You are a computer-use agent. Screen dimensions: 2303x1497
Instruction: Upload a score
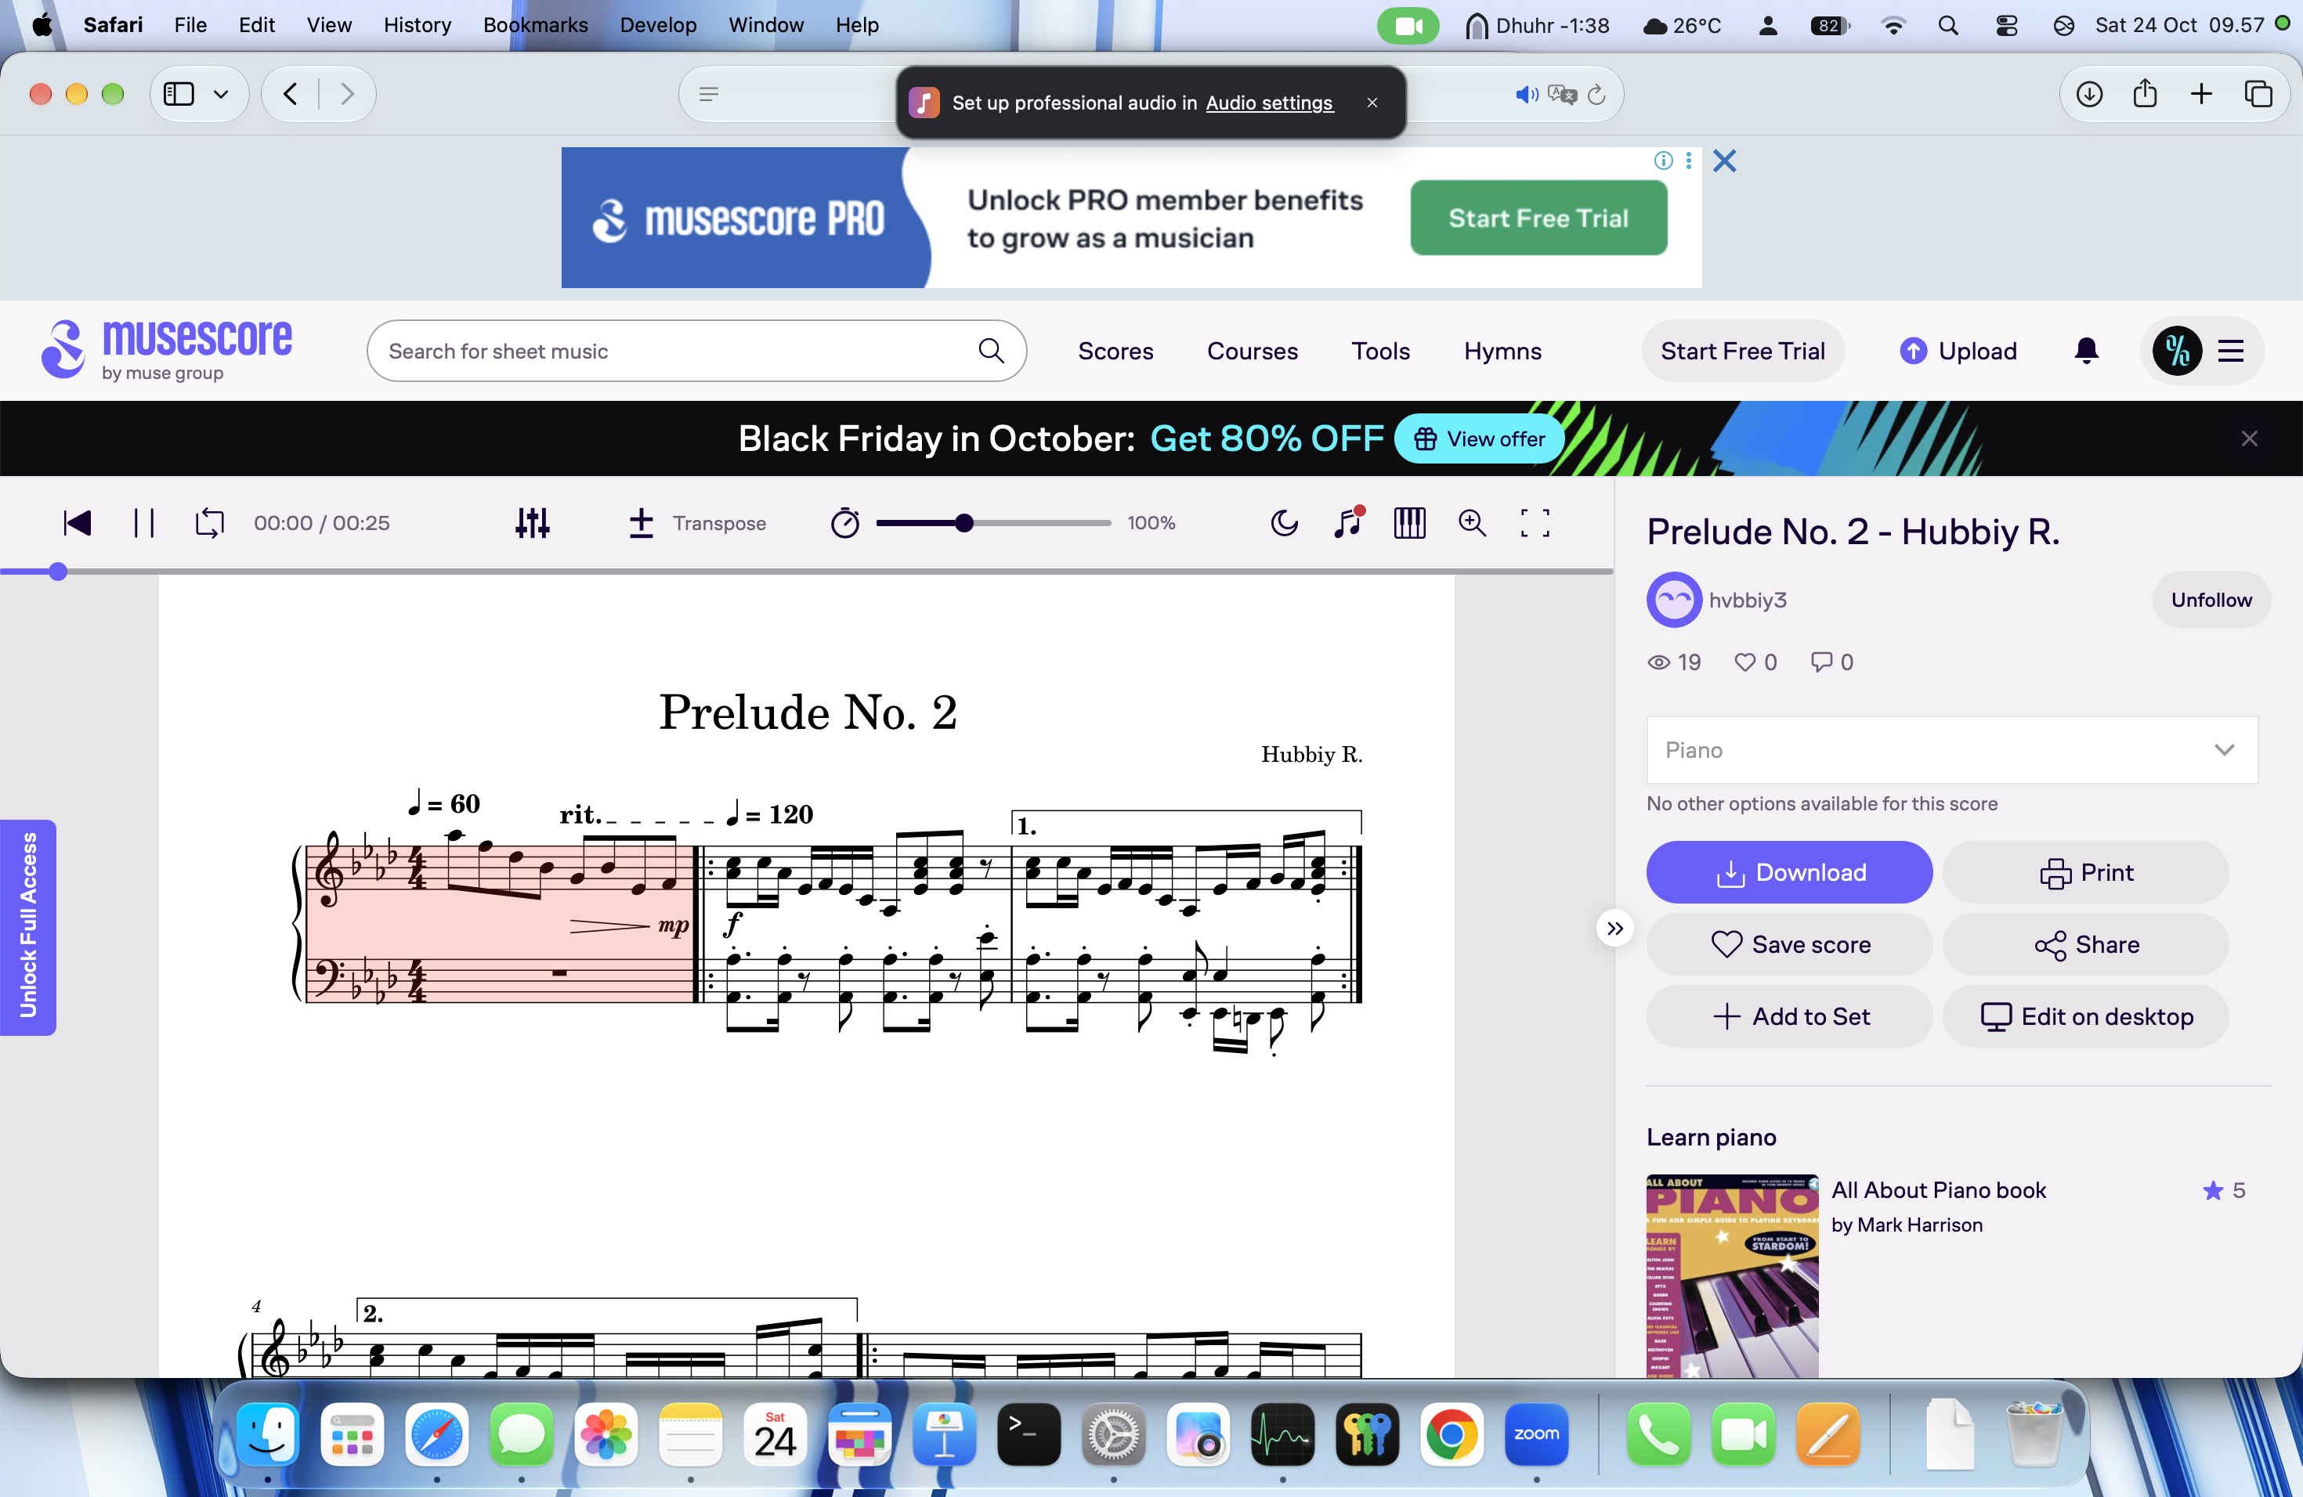click(1958, 351)
